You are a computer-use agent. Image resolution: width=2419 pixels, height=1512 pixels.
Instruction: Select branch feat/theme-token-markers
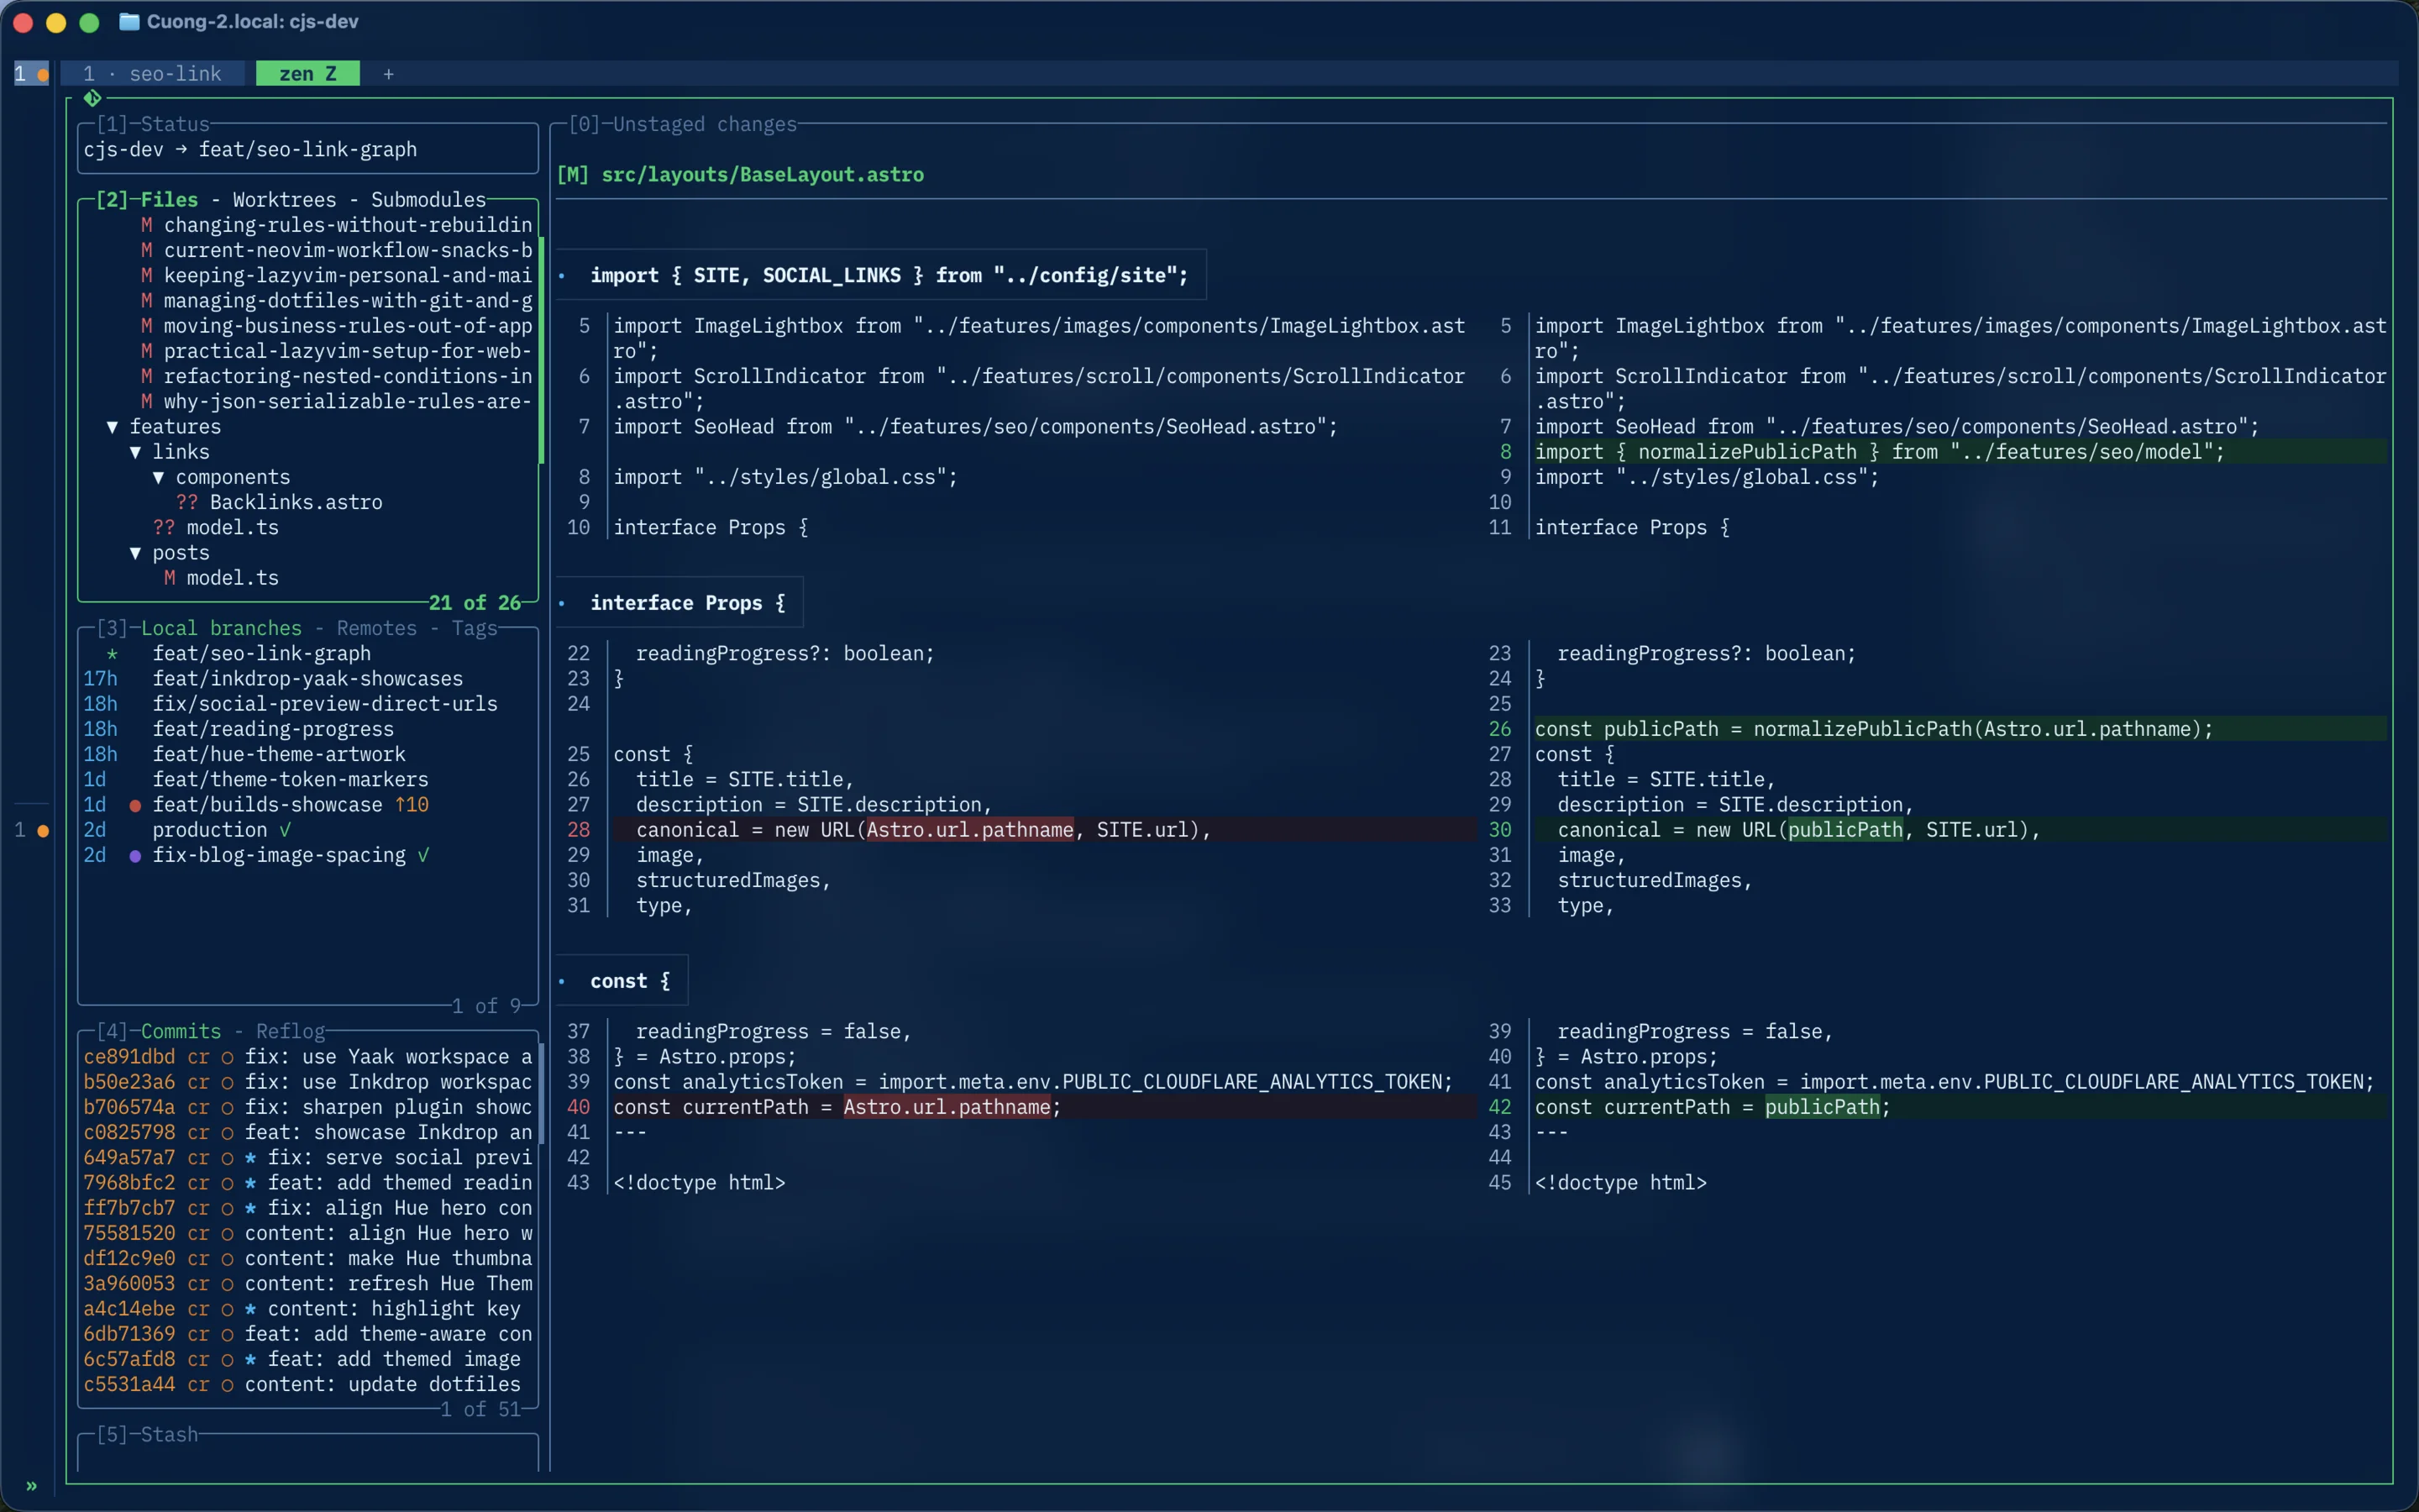[290, 780]
